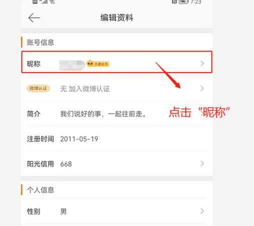
Task: Edit the 简介 bio text
Action: [x=103, y=114]
